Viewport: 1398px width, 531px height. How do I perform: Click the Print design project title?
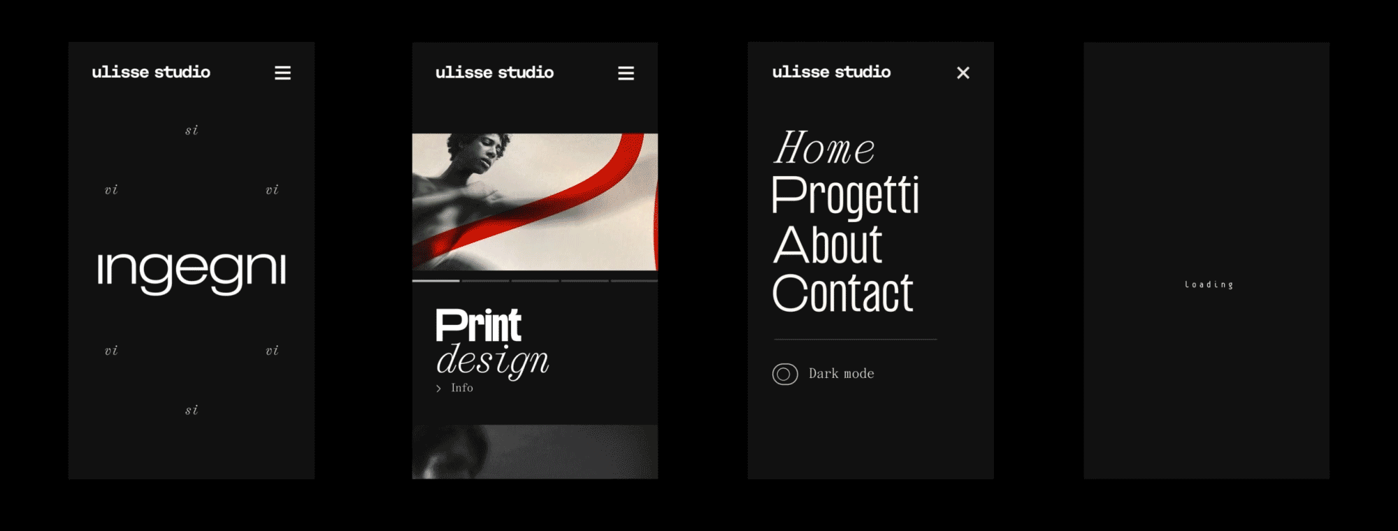point(491,342)
